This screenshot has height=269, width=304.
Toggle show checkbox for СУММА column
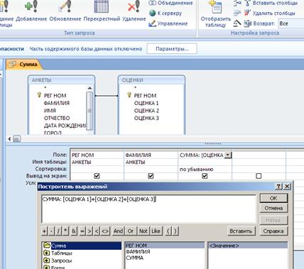[x=205, y=176]
